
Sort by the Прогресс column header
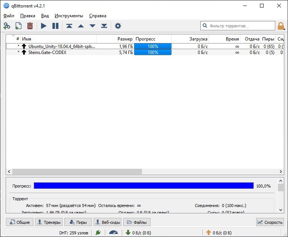coord(153,39)
